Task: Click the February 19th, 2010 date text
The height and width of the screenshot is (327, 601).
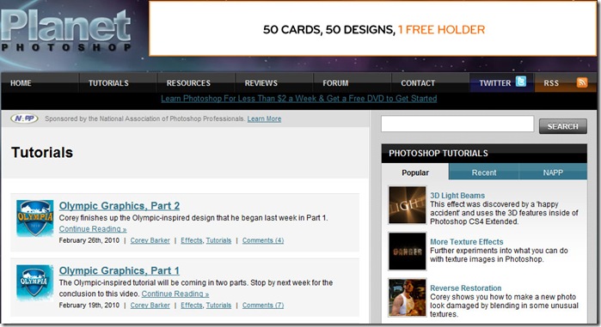Action: 89,306
